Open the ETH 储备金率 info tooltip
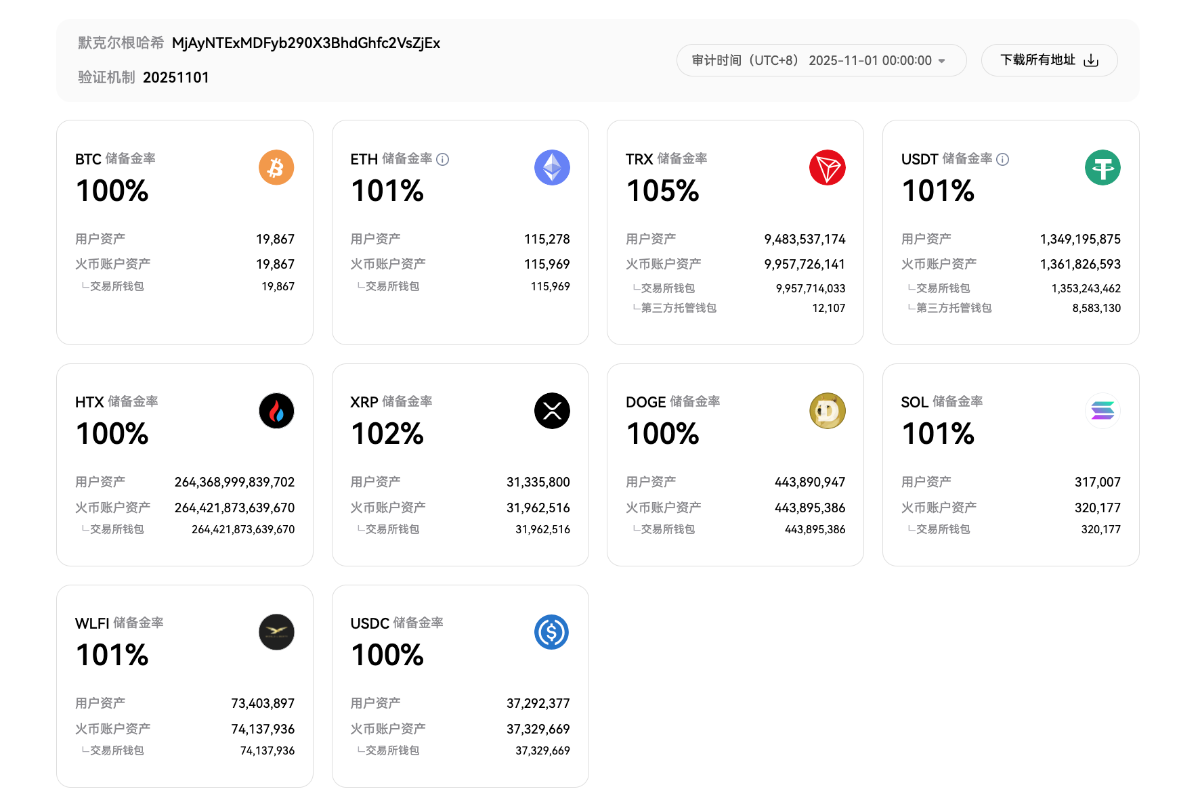Viewport: 1200px width, 808px height. coord(443,160)
